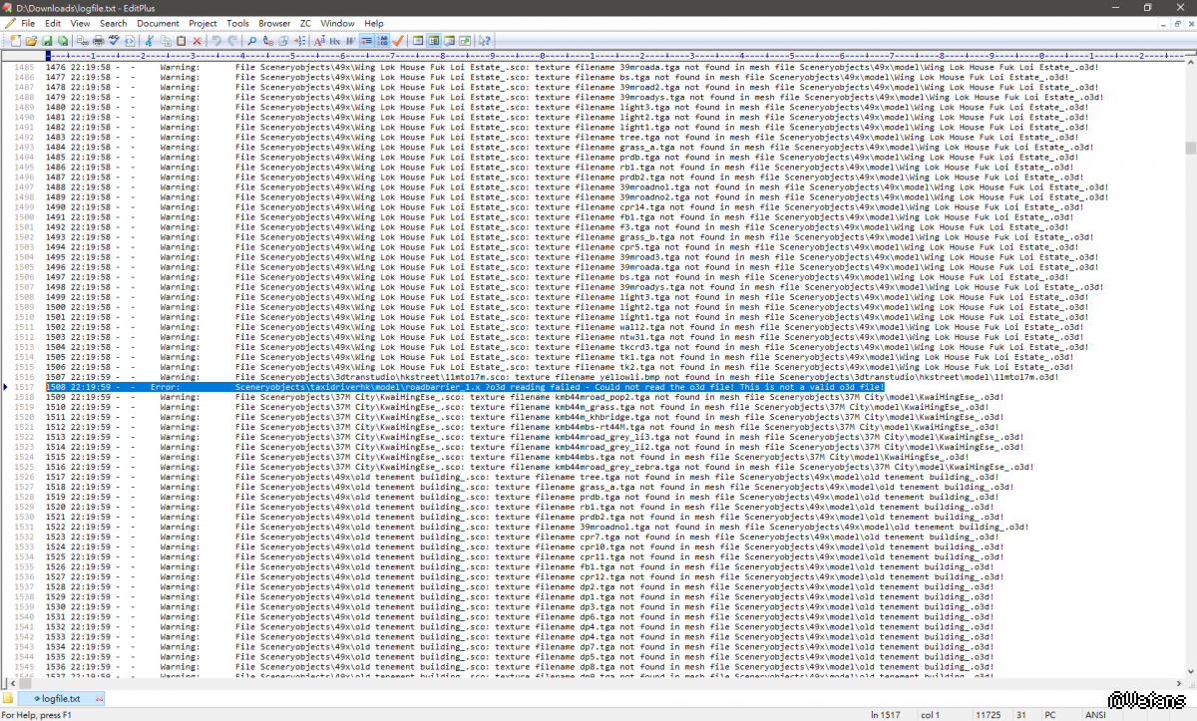Open Find with the magnifier icon

tap(251, 40)
